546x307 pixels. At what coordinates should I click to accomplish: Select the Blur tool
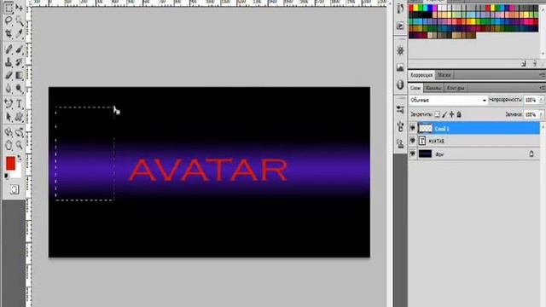point(9,89)
